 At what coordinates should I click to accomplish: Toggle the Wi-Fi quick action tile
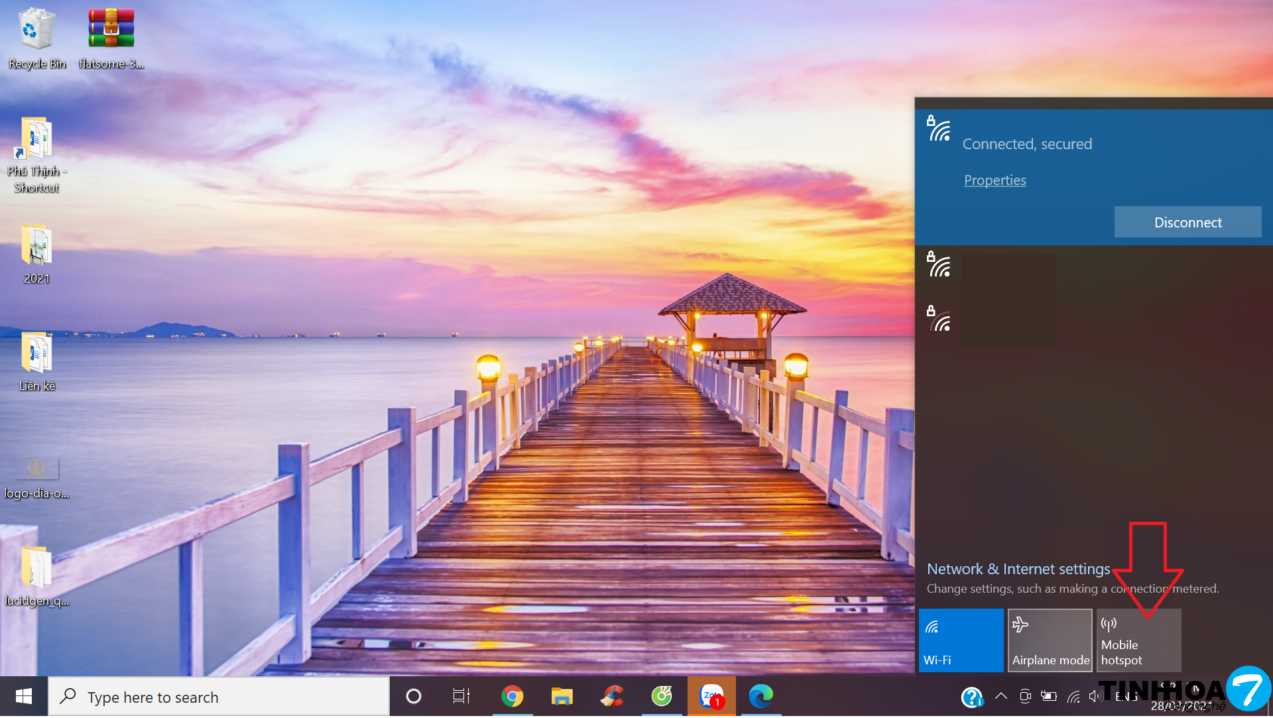(x=961, y=640)
